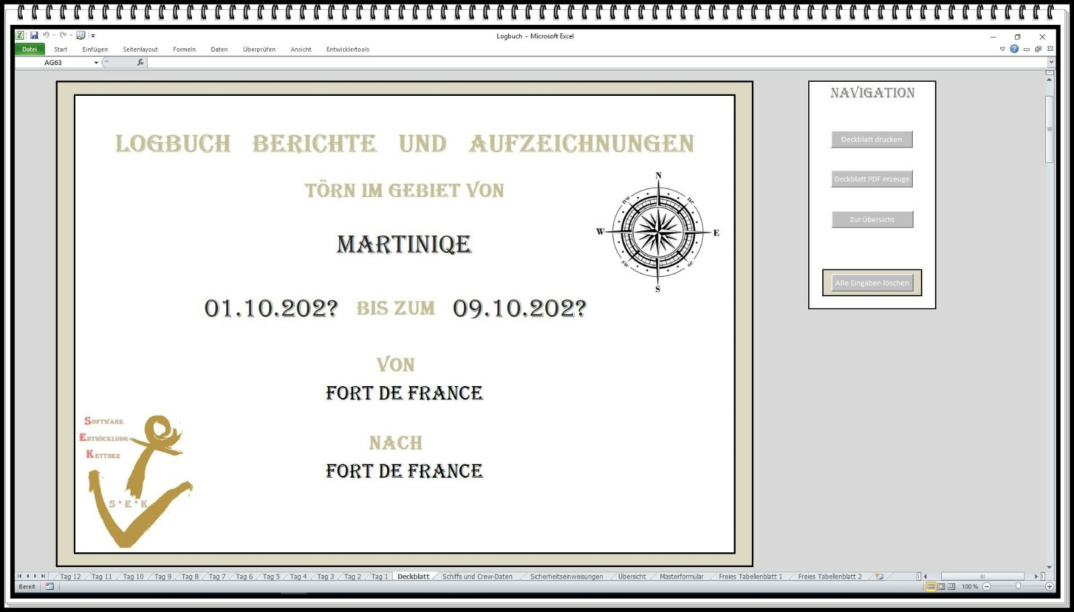The width and height of the screenshot is (1074, 612).
Task: Click the Save icon in quick access toolbar
Action: click(34, 36)
